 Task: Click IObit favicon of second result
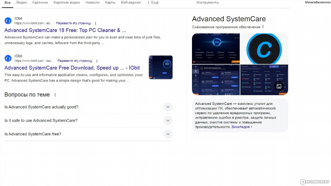coord(8,58)
